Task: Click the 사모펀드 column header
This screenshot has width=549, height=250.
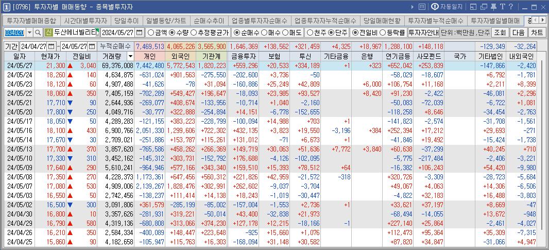Action: pos(429,56)
